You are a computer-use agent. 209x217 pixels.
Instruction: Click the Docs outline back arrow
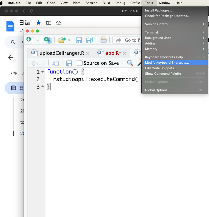[10, 57]
